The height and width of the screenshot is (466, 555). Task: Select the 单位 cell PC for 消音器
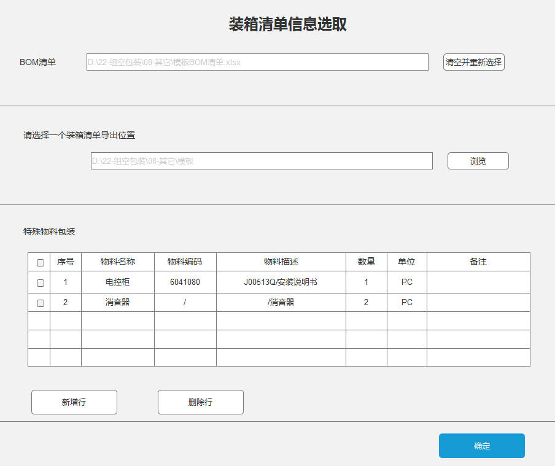coord(406,302)
